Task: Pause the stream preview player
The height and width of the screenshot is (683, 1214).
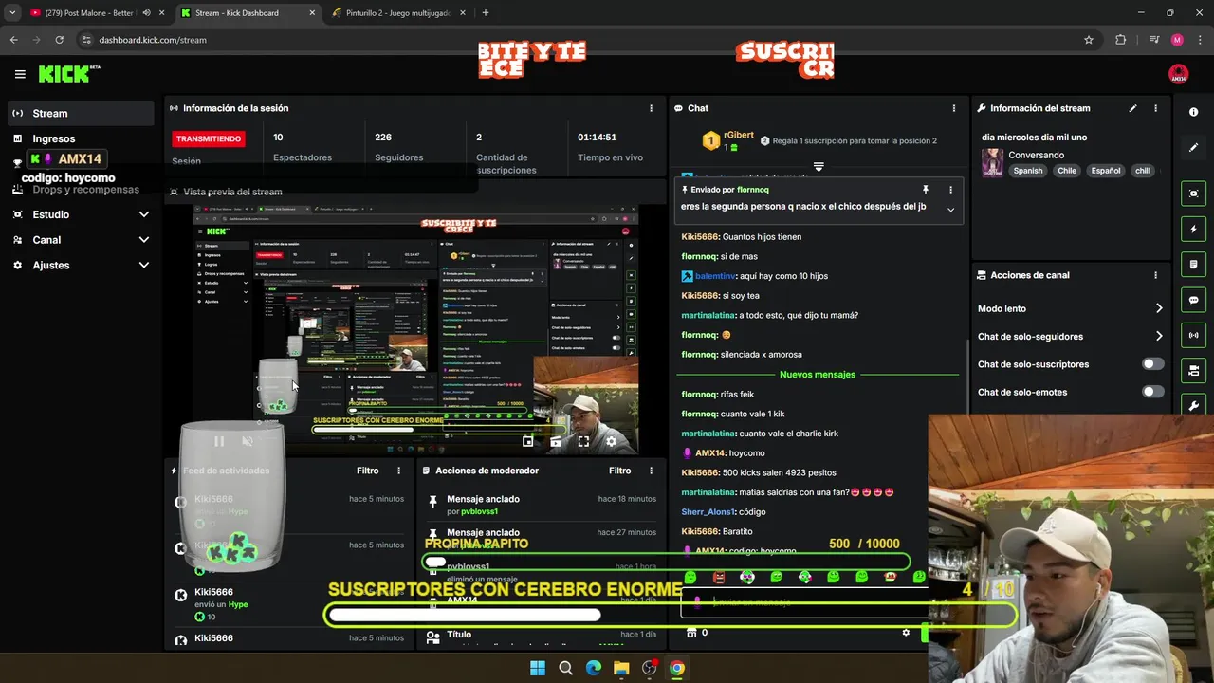Action: pyautogui.click(x=219, y=441)
